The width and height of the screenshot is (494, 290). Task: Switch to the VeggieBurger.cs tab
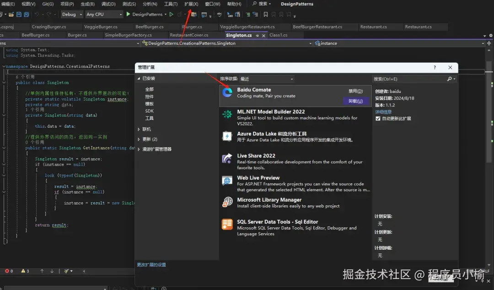click(101, 27)
